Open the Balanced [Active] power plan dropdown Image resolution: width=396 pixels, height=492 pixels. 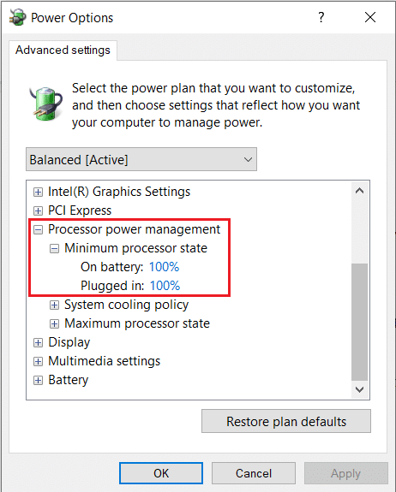[141, 159]
